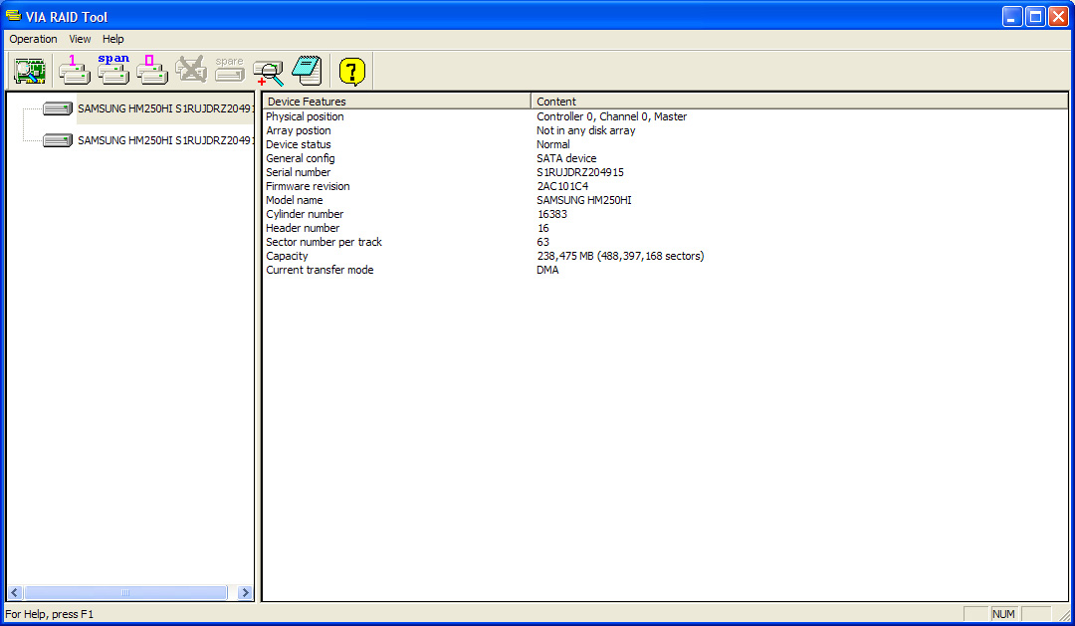Click the VIA RAID Tool title icon

tap(13, 16)
